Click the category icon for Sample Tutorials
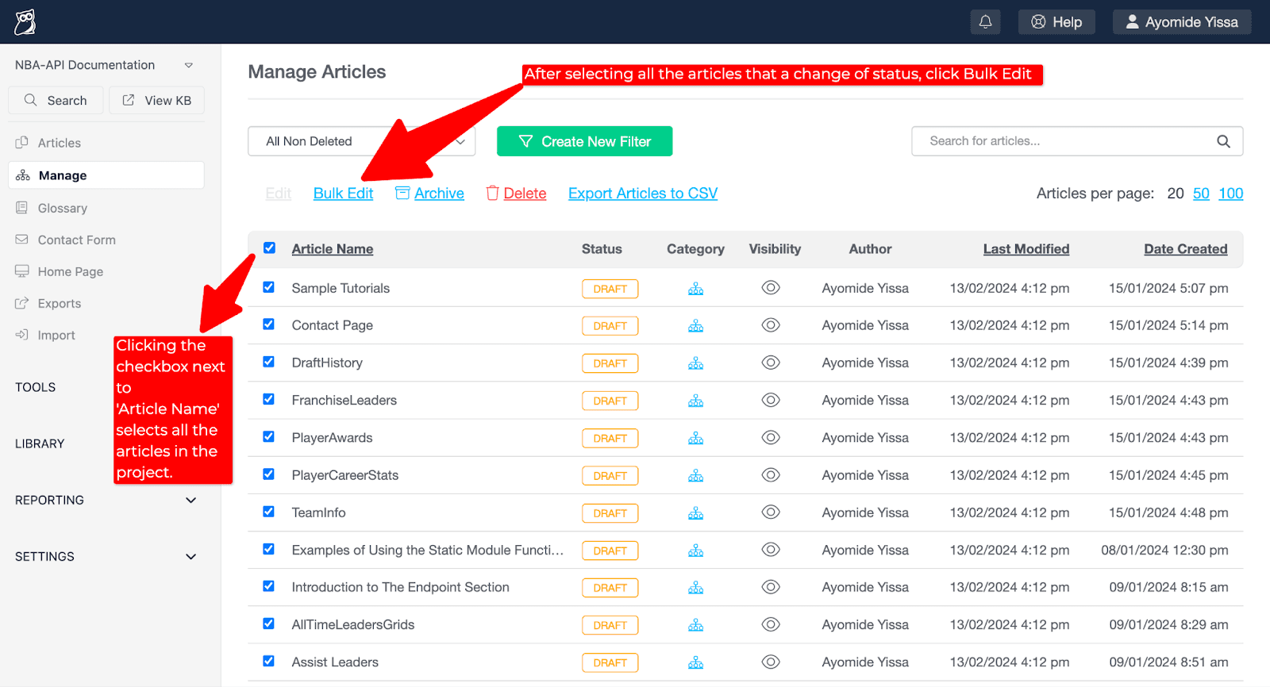1270x687 pixels. (x=696, y=289)
